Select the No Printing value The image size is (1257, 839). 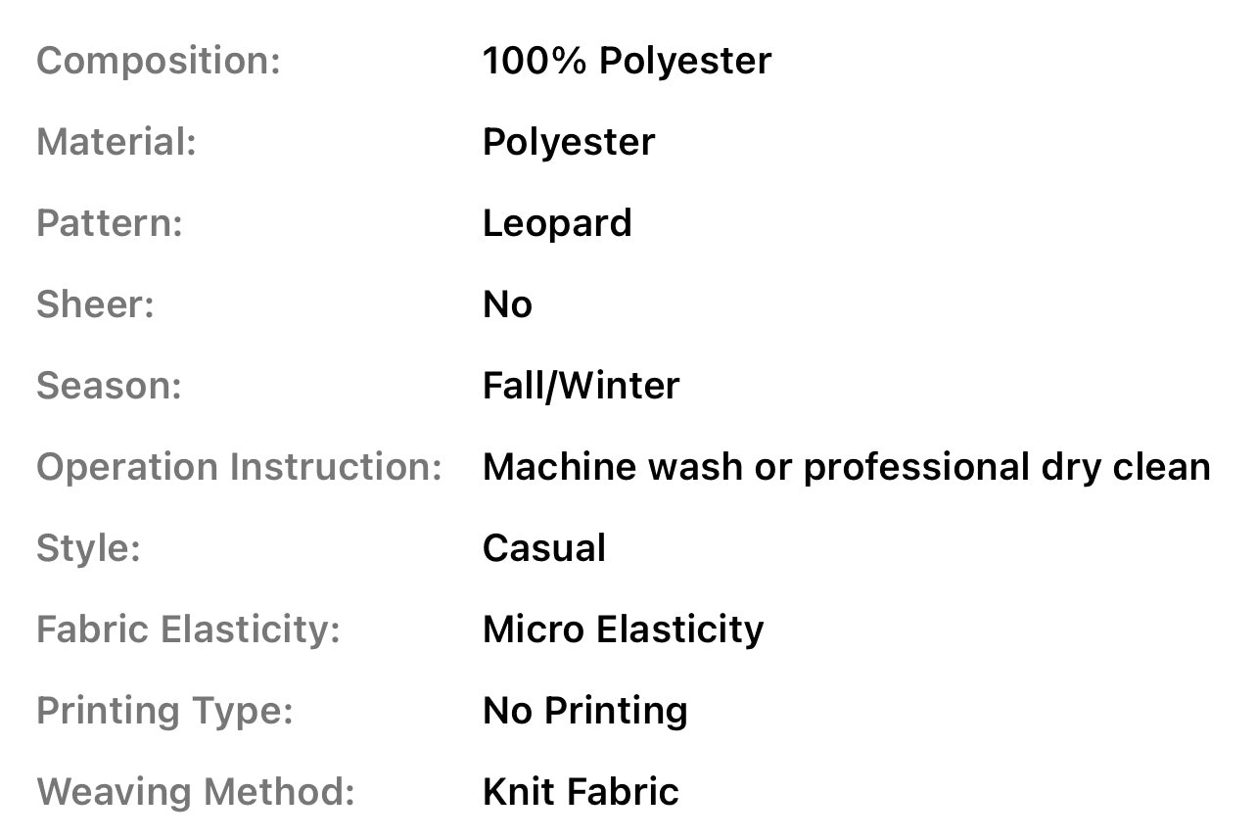pyautogui.click(x=584, y=711)
